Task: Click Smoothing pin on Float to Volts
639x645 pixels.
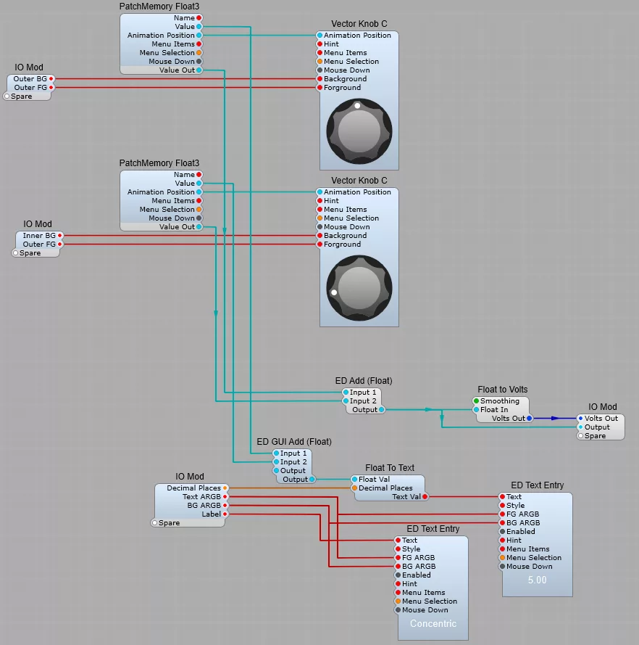Action: coord(476,401)
